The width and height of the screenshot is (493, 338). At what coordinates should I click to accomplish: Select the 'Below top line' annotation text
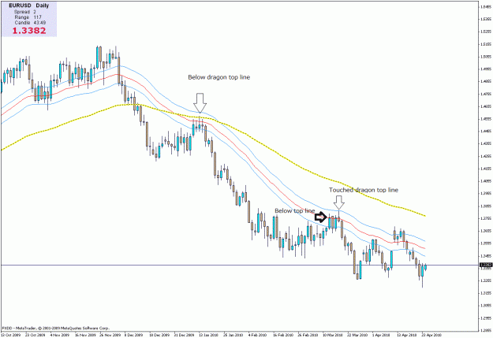[x=294, y=211]
